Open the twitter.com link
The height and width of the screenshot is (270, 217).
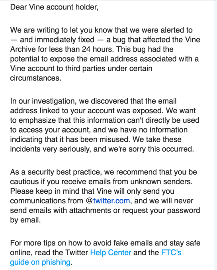coord(111,201)
